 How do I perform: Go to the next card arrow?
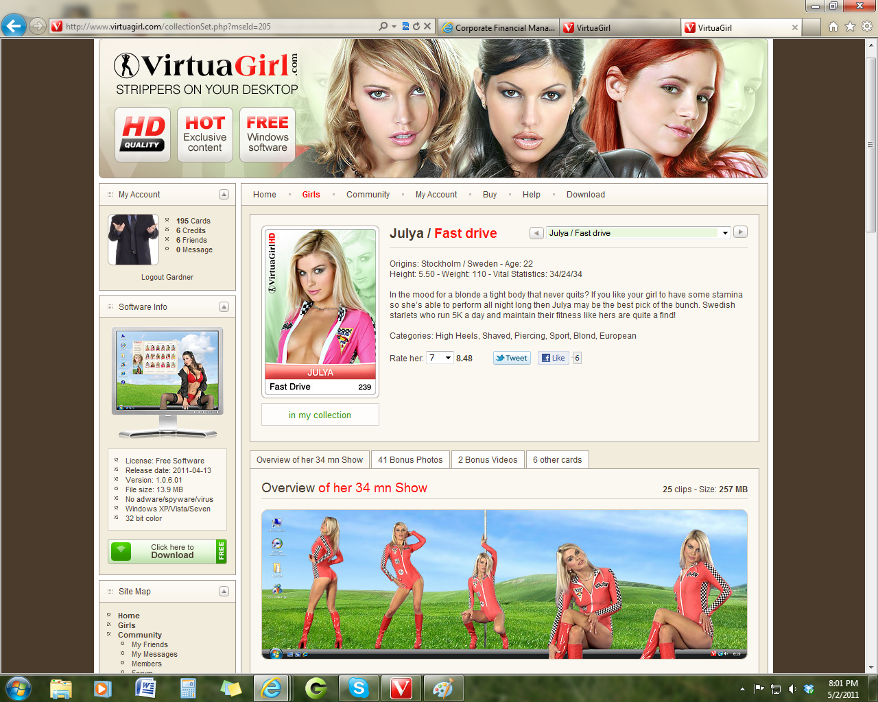[740, 232]
